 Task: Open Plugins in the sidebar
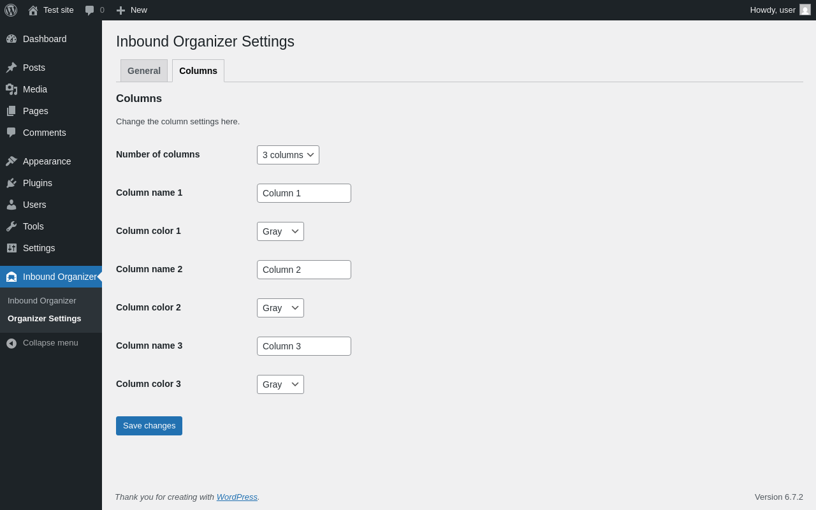coord(38,183)
